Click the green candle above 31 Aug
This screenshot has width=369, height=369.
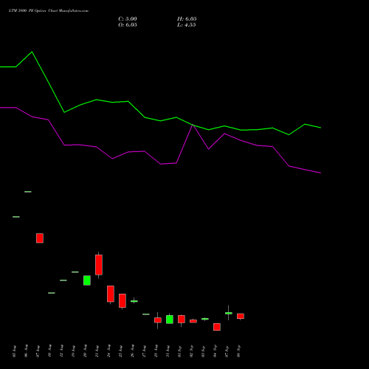click(170, 319)
